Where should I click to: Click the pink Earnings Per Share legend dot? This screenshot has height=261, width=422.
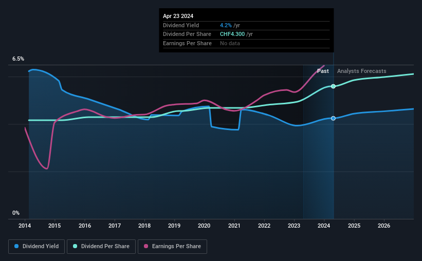pyautogui.click(x=146, y=246)
